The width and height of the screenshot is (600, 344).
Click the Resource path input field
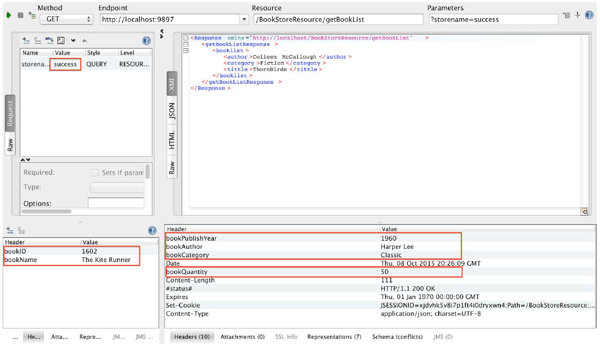(x=337, y=19)
